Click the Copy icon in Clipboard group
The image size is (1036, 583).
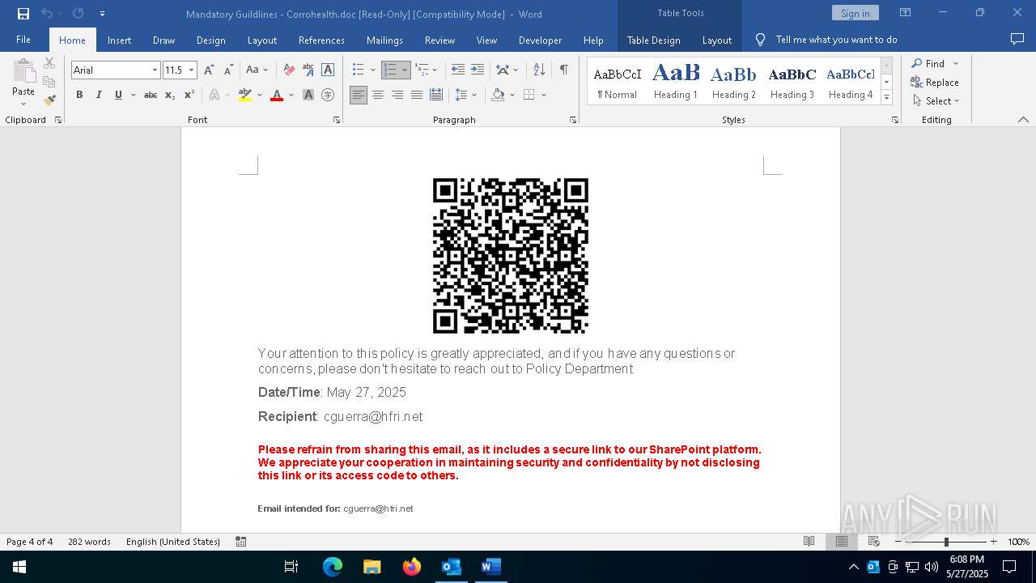point(49,82)
